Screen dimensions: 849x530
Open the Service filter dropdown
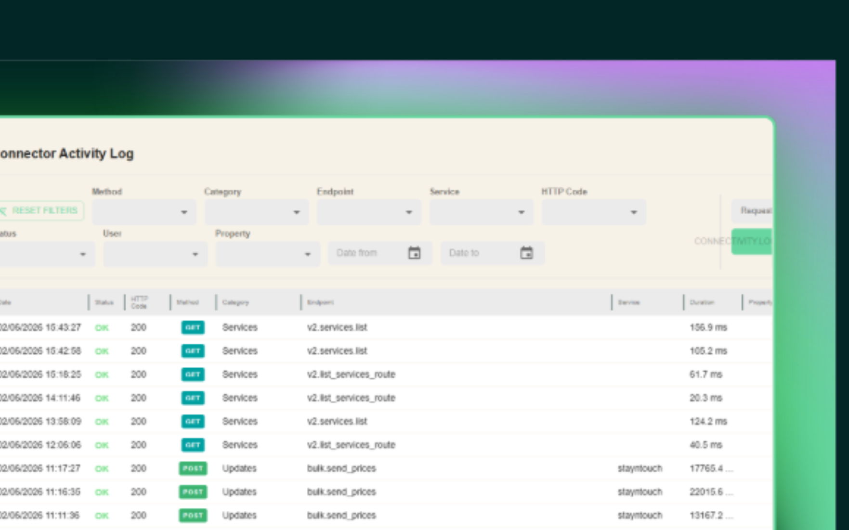pyautogui.click(x=482, y=212)
